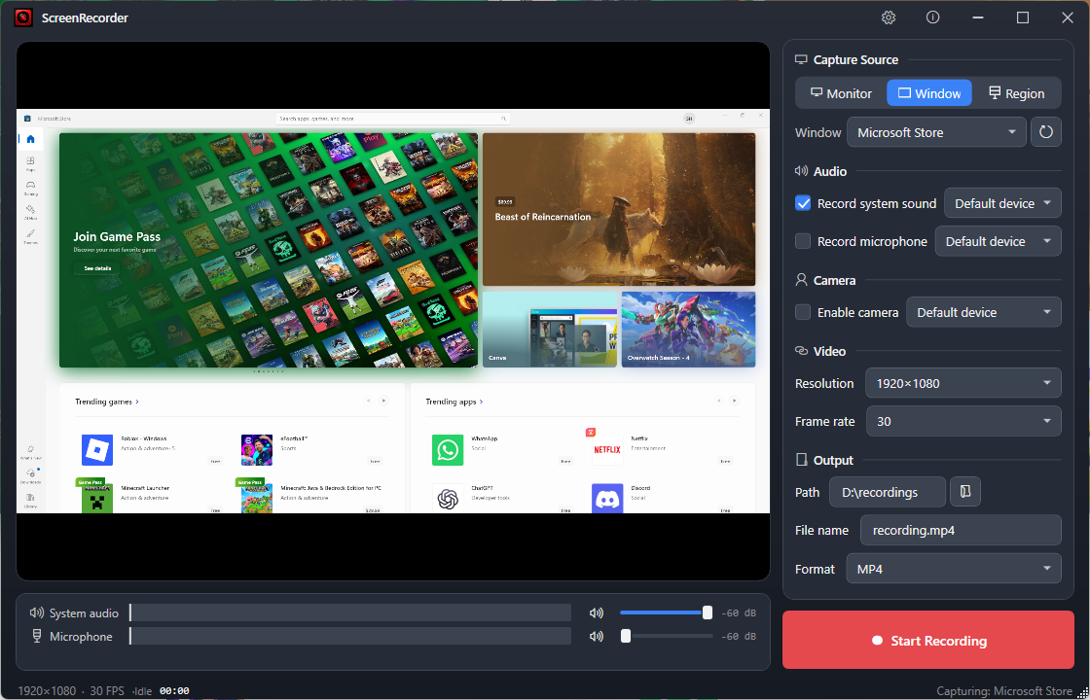Click the File name field
The height and width of the screenshot is (700, 1090).
961,530
